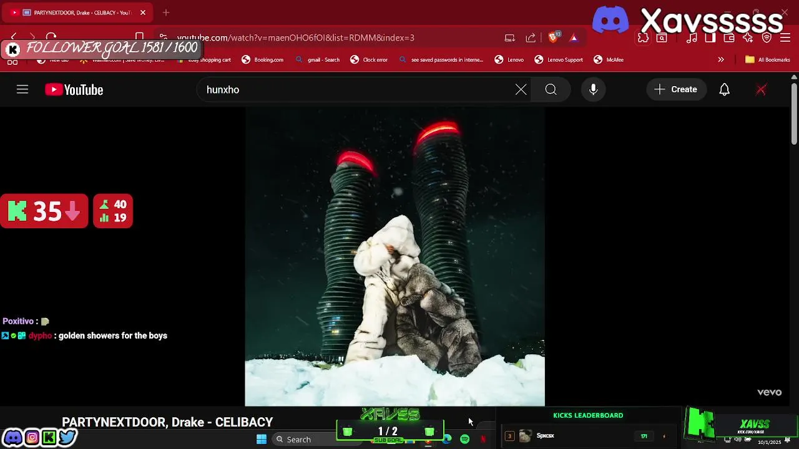Open the browser extensions puzzle icon
This screenshot has width=799, height=449.
pos(643,38)
